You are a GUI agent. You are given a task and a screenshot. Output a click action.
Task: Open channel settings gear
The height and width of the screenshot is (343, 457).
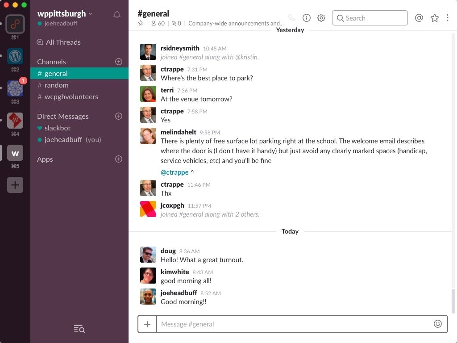click(x=321, y=18)
